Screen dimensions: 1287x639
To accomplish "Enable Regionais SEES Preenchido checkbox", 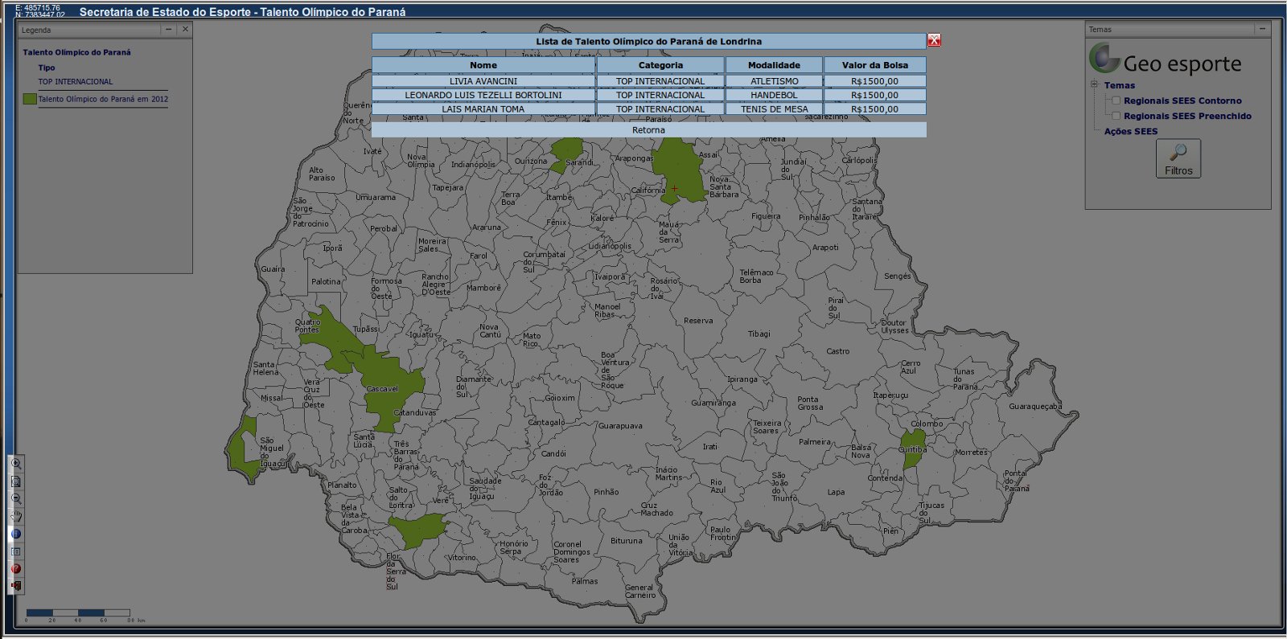I will click(1116, 116).
